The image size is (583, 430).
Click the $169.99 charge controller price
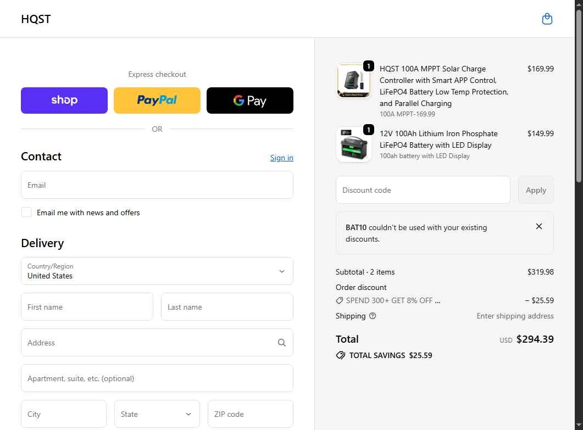pyautogui.click(x=540, y=69)
